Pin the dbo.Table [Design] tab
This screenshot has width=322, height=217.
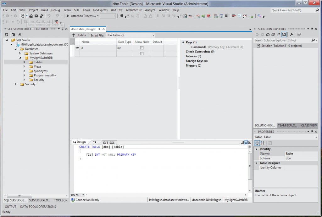click(x=99, y=29)
